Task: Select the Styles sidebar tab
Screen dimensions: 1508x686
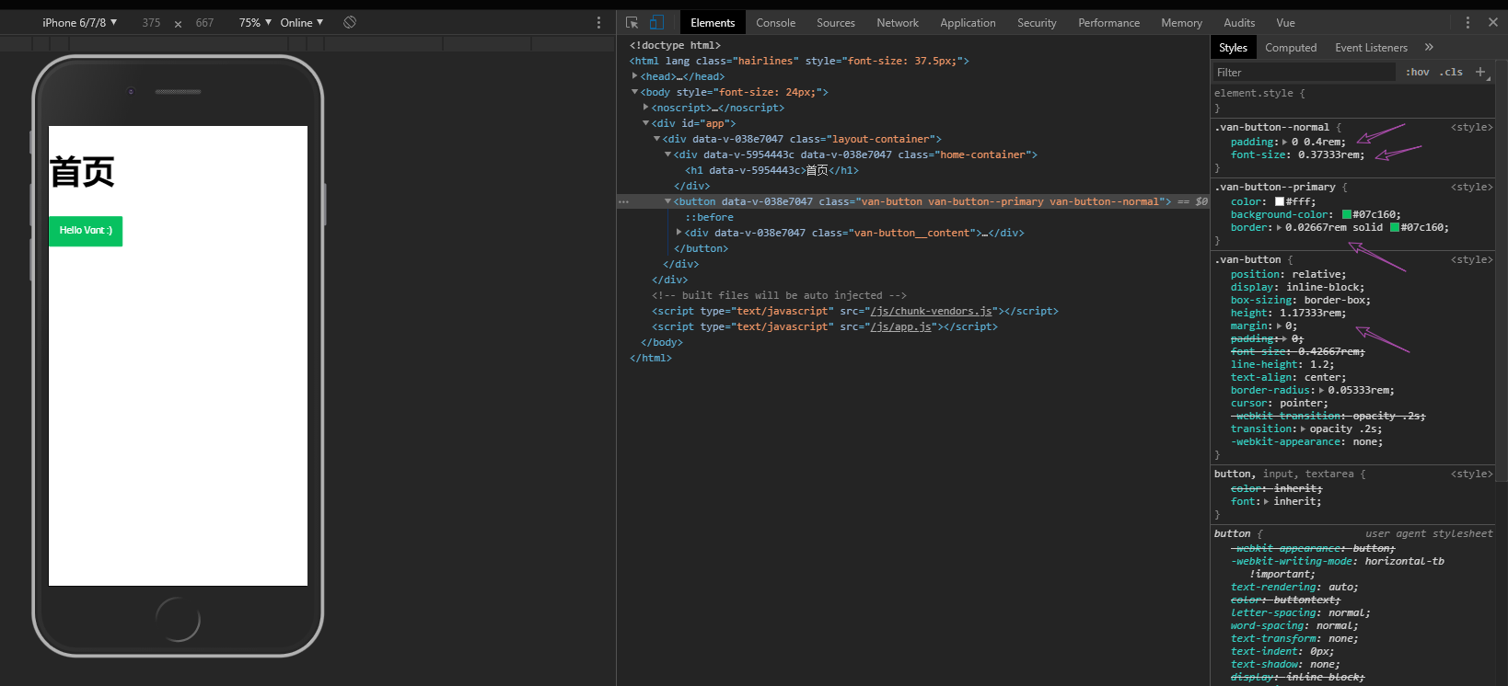Action: point(1233,48)
